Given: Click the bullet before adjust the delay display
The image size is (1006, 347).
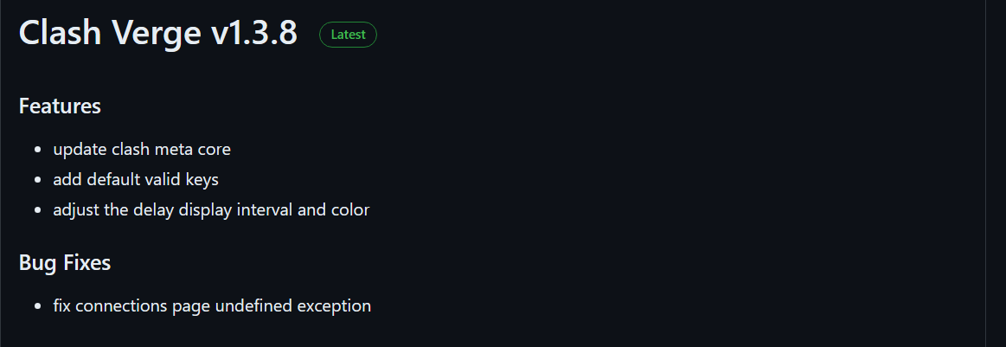Looking at the screenshot, I should pos(39,209).
